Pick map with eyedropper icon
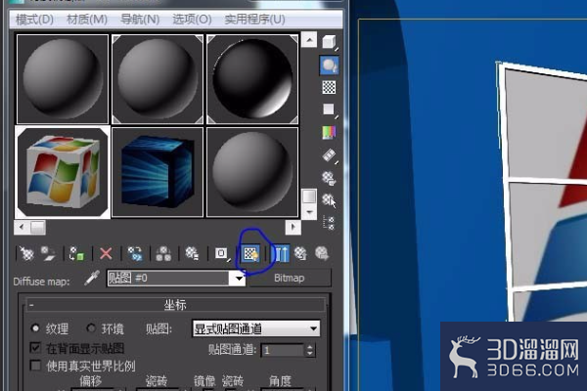 click(x=92, y=279)
